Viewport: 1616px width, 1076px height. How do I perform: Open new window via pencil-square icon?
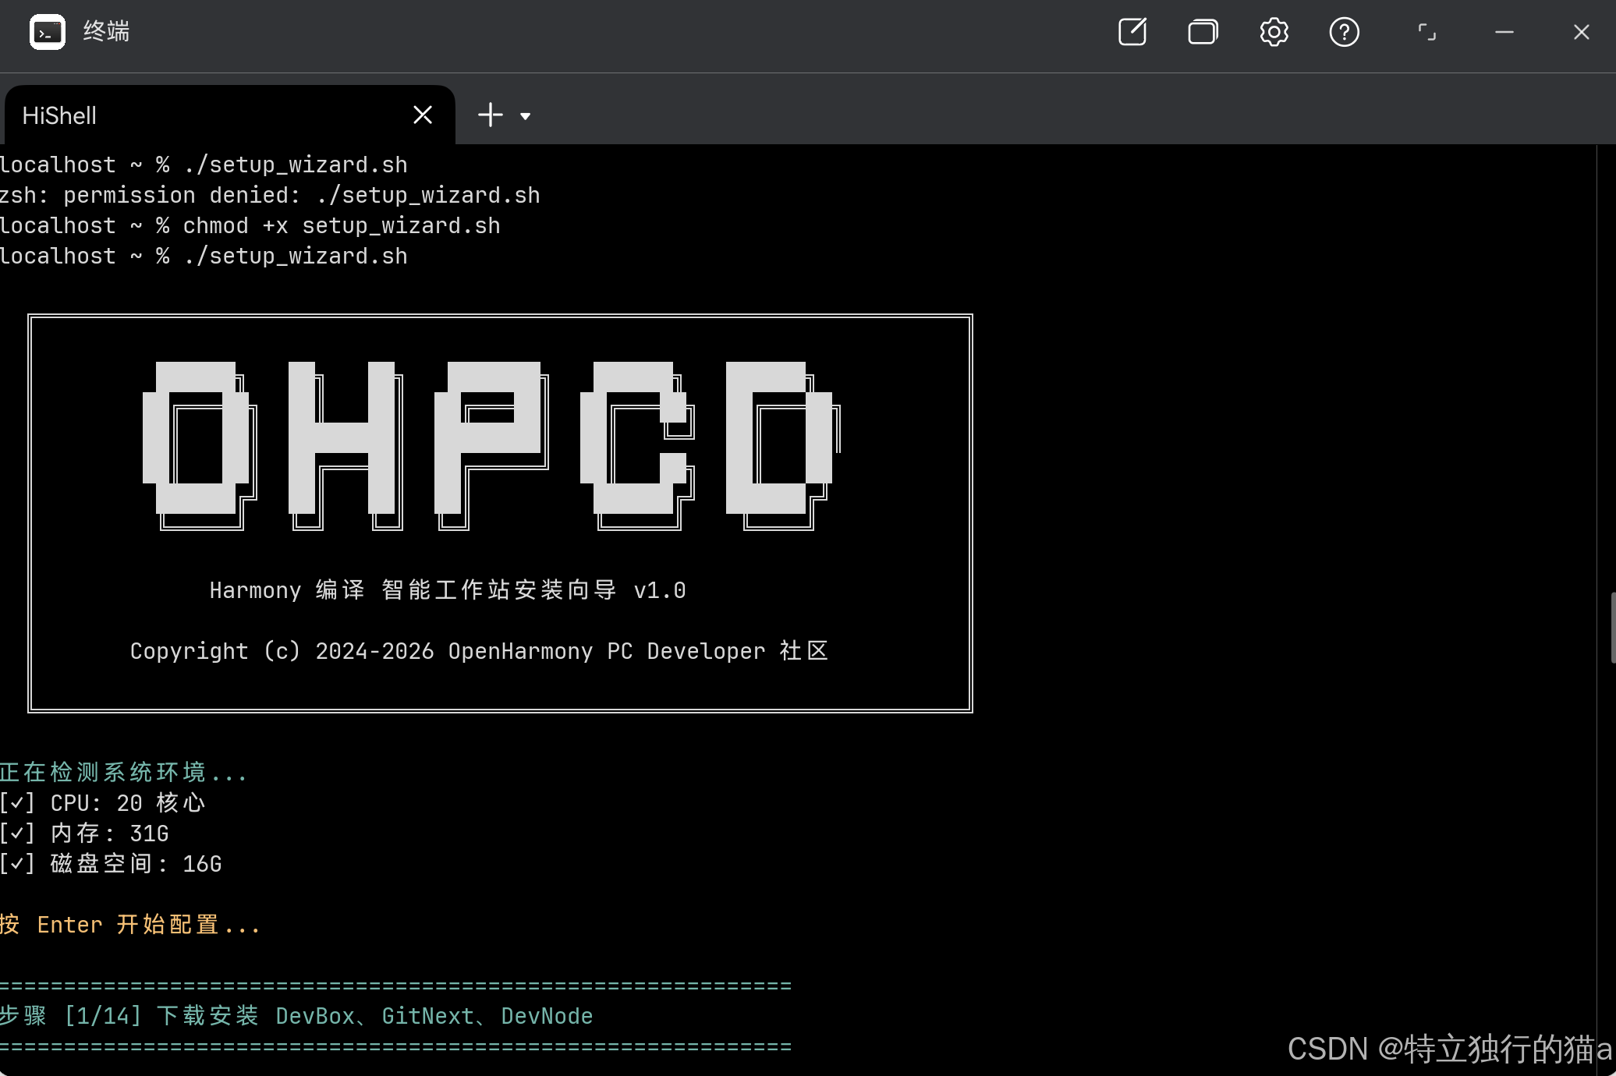[1132, 32]
